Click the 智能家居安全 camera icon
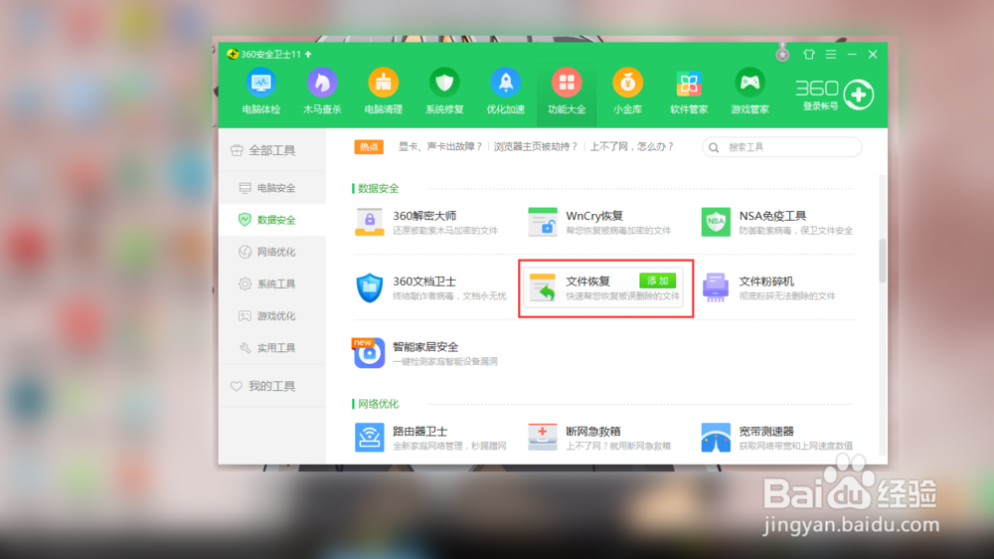This screenshot has height=559, width=994. click(x=370, y=353)
